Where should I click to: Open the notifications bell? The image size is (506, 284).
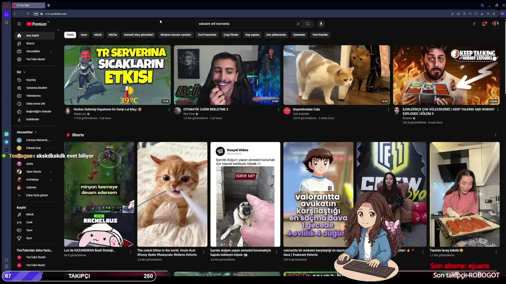[x=484, y=24]
